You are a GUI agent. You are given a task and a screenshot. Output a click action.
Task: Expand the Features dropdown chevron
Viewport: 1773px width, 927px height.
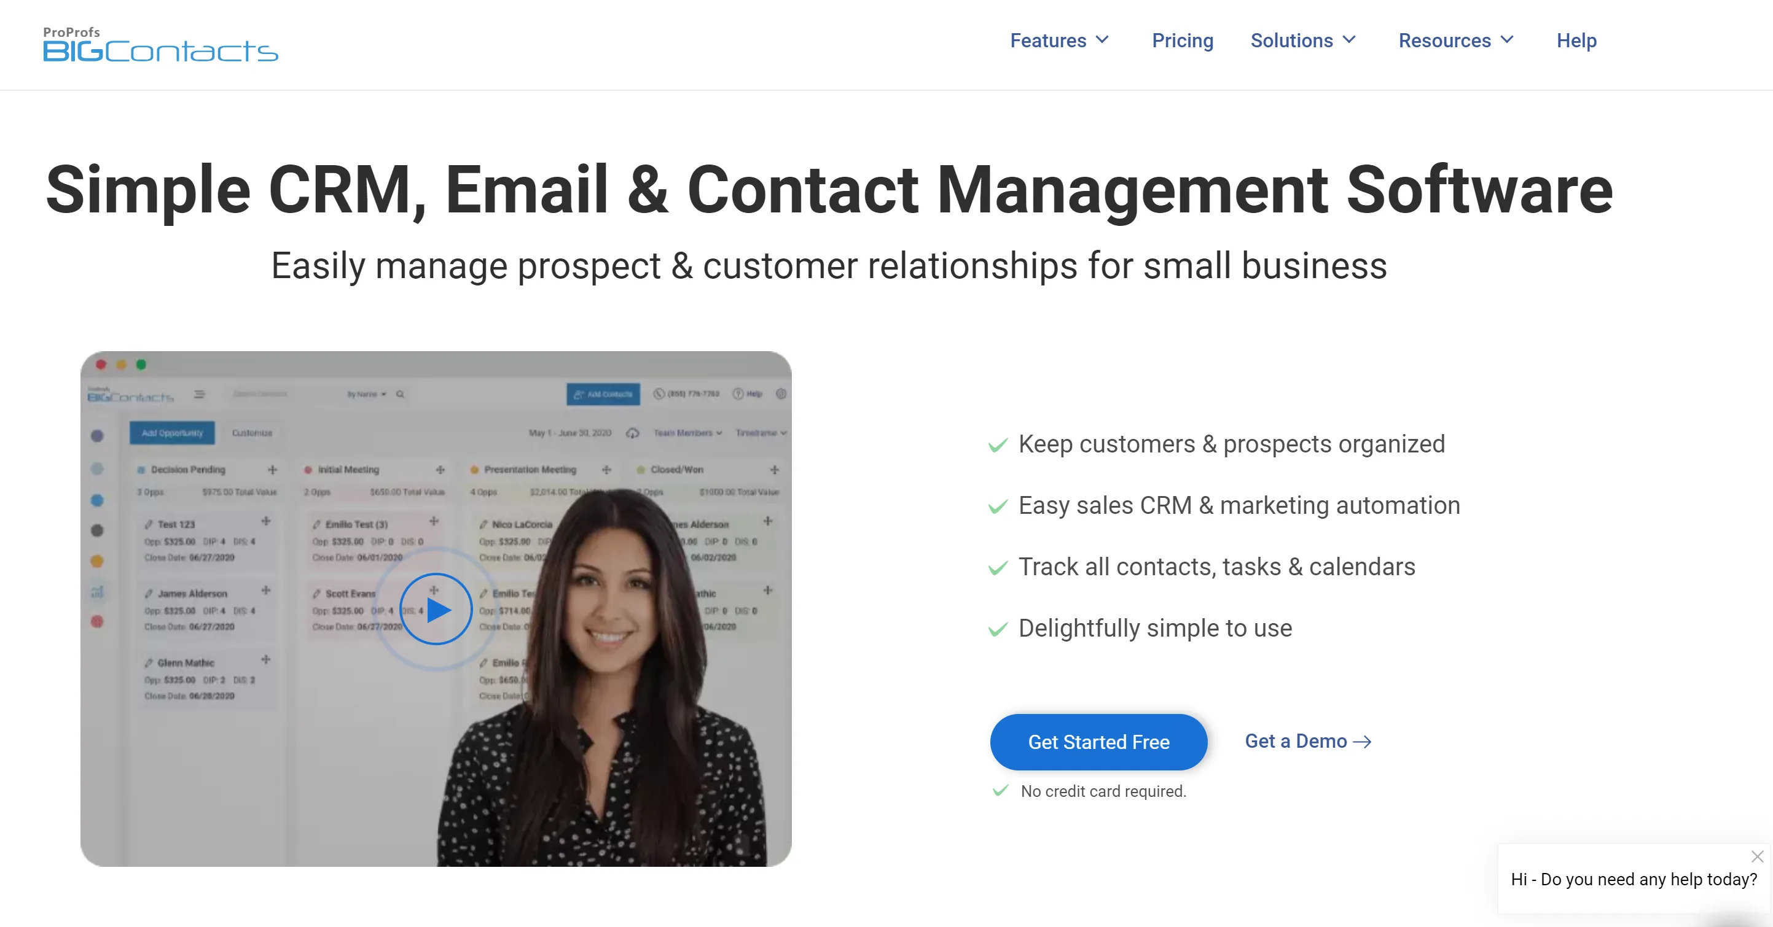click(1102, 40)
